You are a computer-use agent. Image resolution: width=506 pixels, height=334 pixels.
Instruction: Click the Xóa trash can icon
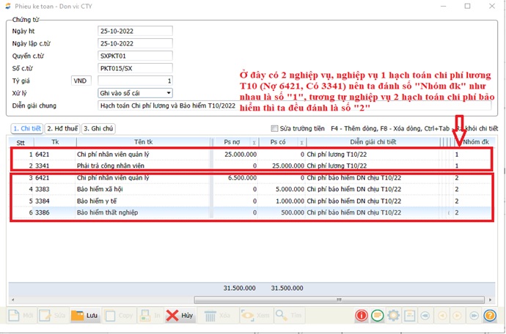point(210,316)
